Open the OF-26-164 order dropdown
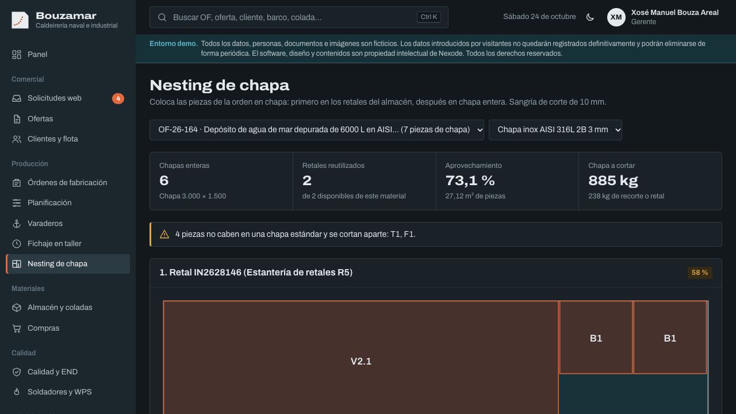 tap(317, 130)
